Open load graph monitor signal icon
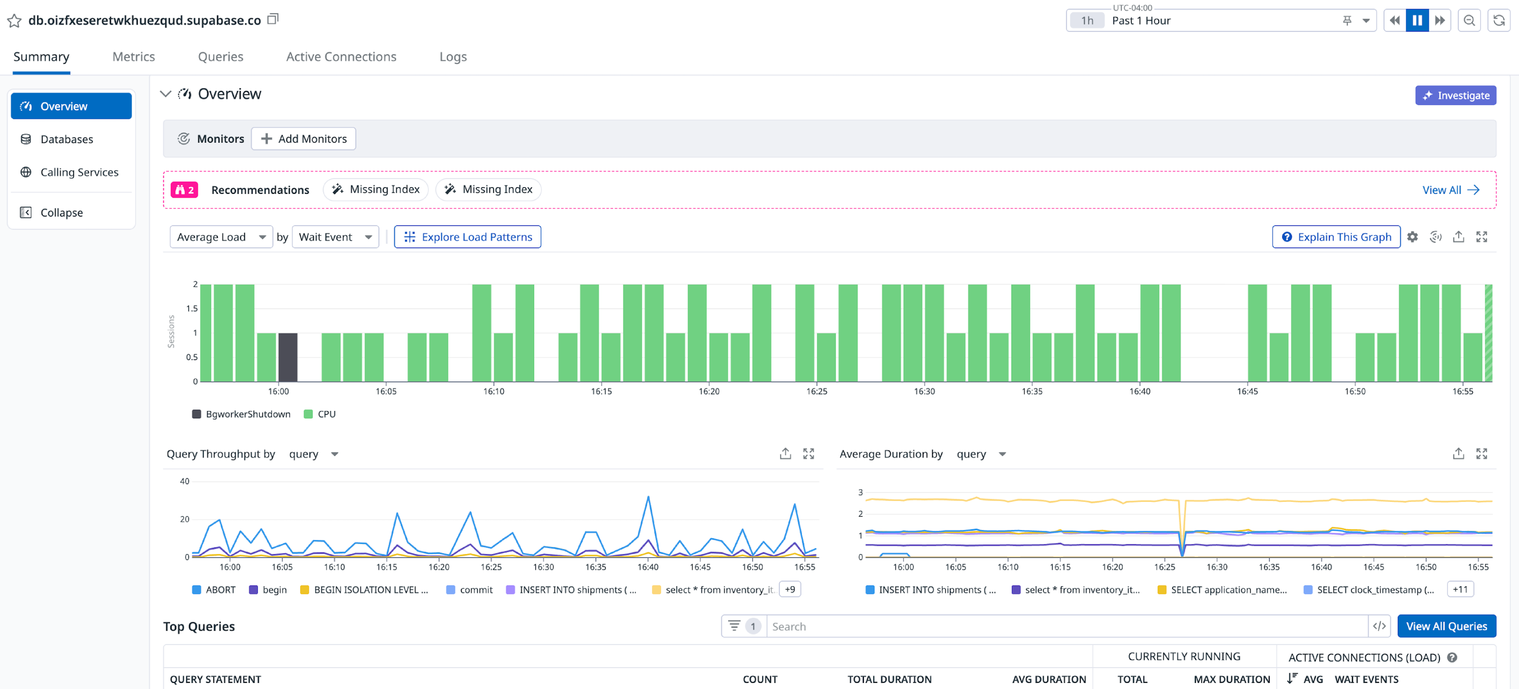1519x689 pixels. tap(1435, 237)
